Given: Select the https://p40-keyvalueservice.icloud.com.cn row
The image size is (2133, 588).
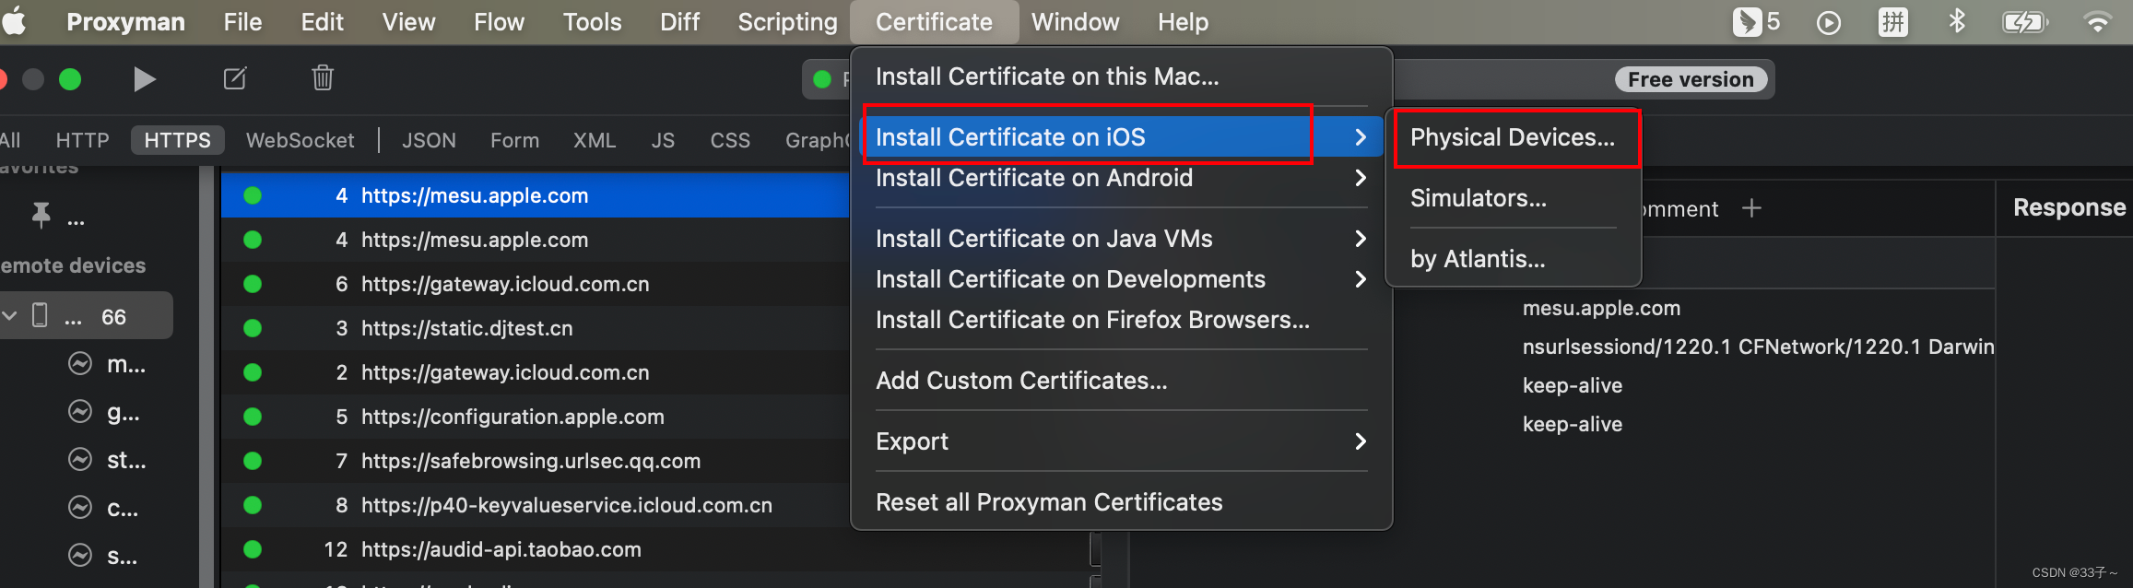Looking at the screenshot, I should pyautogui.click(x=535, y=505).
